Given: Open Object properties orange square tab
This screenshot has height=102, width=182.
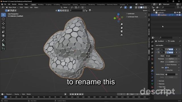Looking at the screenshot, I should click(152, 67).
